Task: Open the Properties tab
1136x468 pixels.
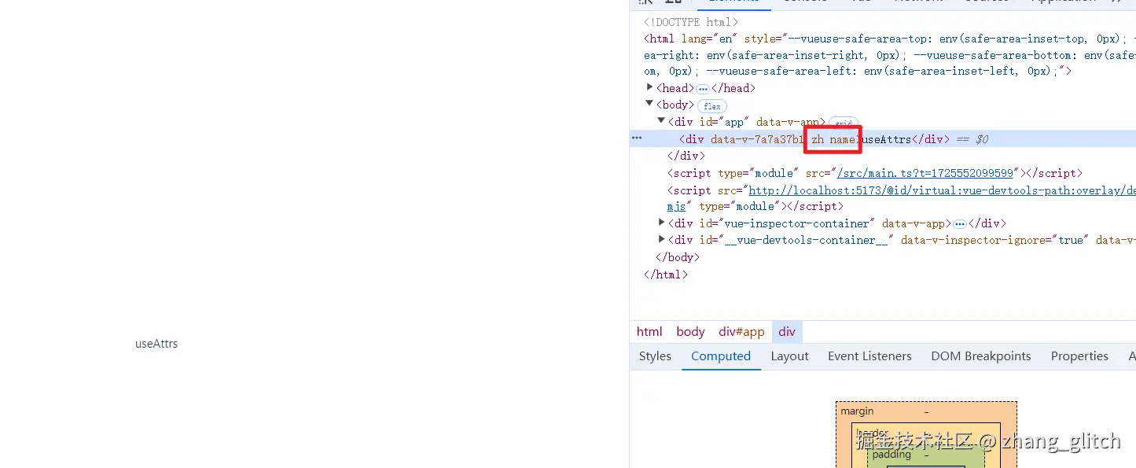Action: (1079, 356)
